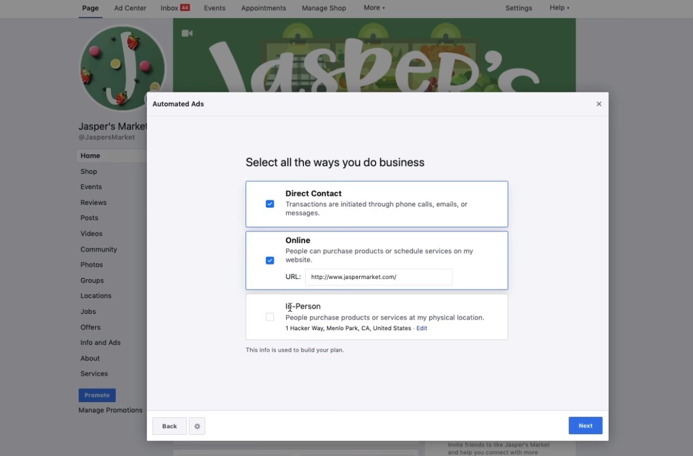Uncheck the Online checkbox
This screenshot has height=456, width=693.
pyautogui.click(x=269, y=260)
